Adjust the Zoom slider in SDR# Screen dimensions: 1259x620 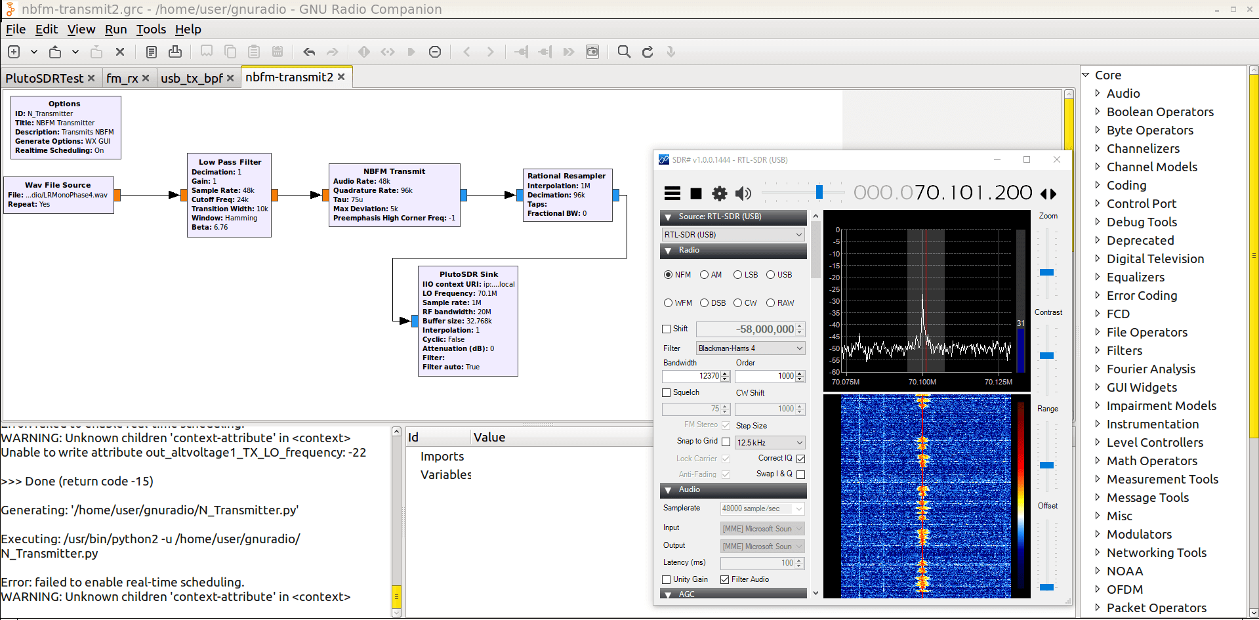click(1047, 272)
